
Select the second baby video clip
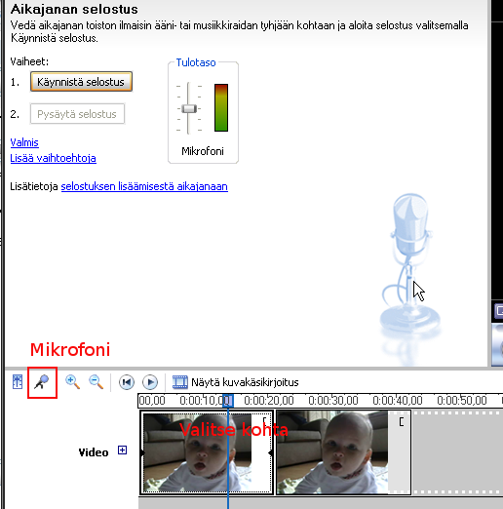[343, 452]
